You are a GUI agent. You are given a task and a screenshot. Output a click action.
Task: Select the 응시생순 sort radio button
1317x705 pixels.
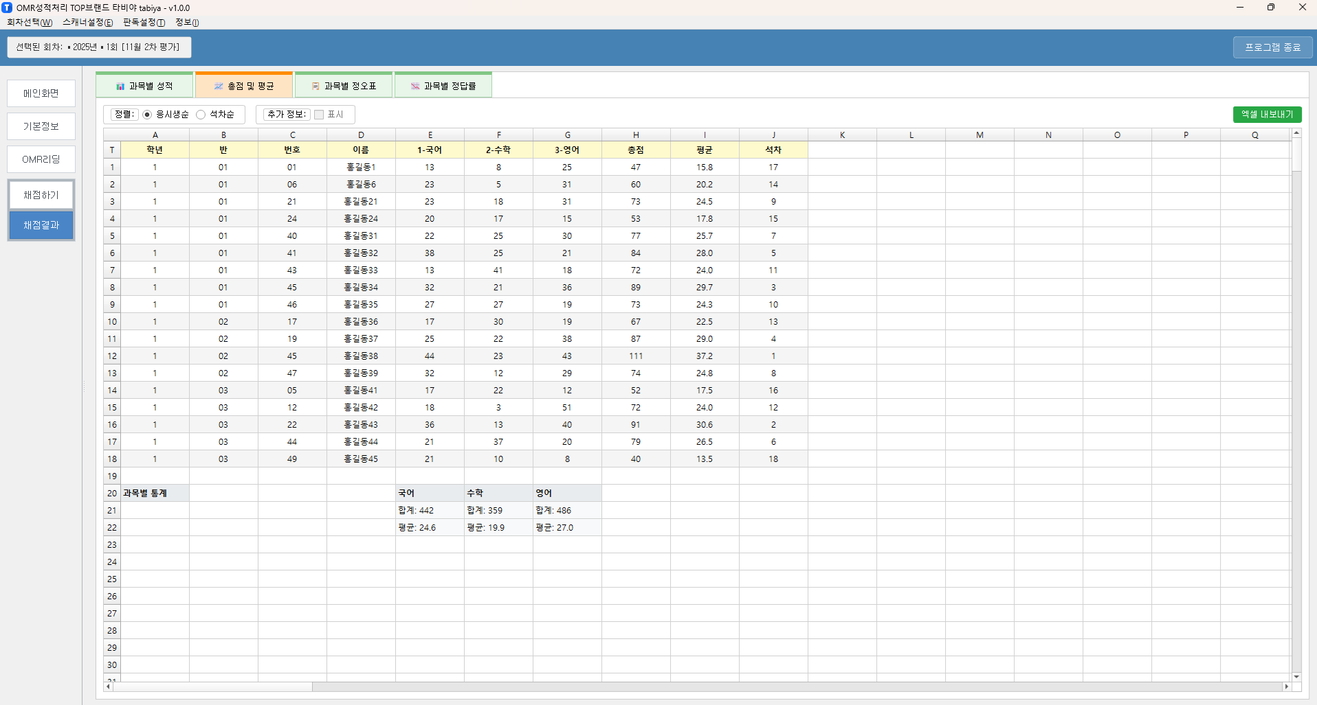(147, 115)
